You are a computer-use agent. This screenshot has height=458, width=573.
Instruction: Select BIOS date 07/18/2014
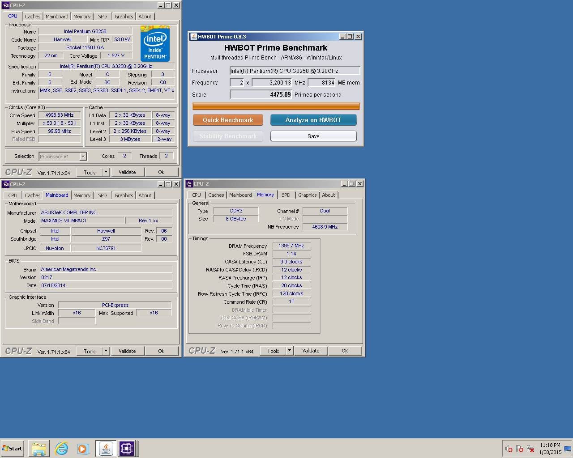[106, 285]
